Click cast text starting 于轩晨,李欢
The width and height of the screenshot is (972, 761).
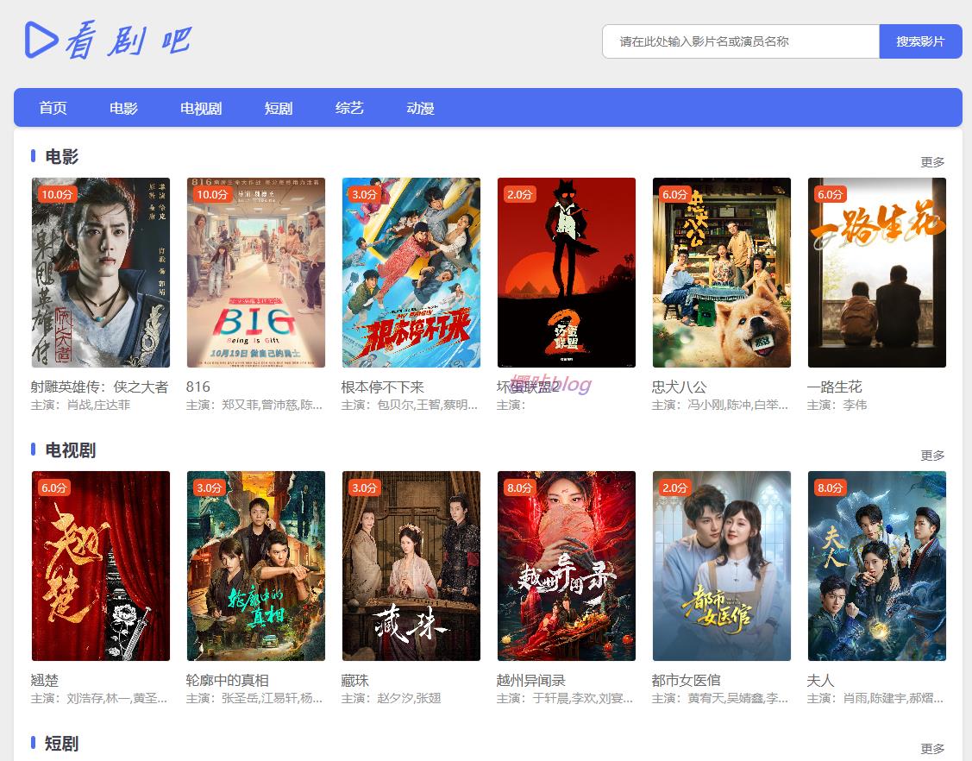click(x=565, y=698)
